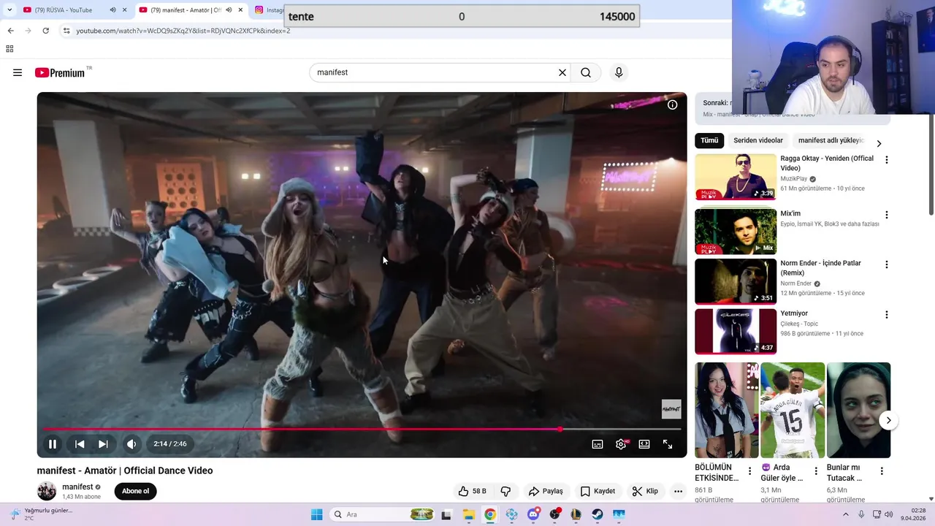Go to the previous video in playlist
Viewport: 935px width, 526px height.
pos(80,444)
